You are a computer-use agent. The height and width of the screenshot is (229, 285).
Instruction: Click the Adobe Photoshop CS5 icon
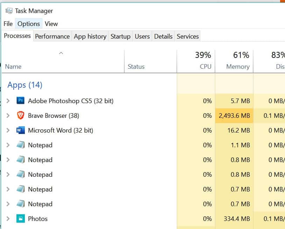tap(21, 101)
